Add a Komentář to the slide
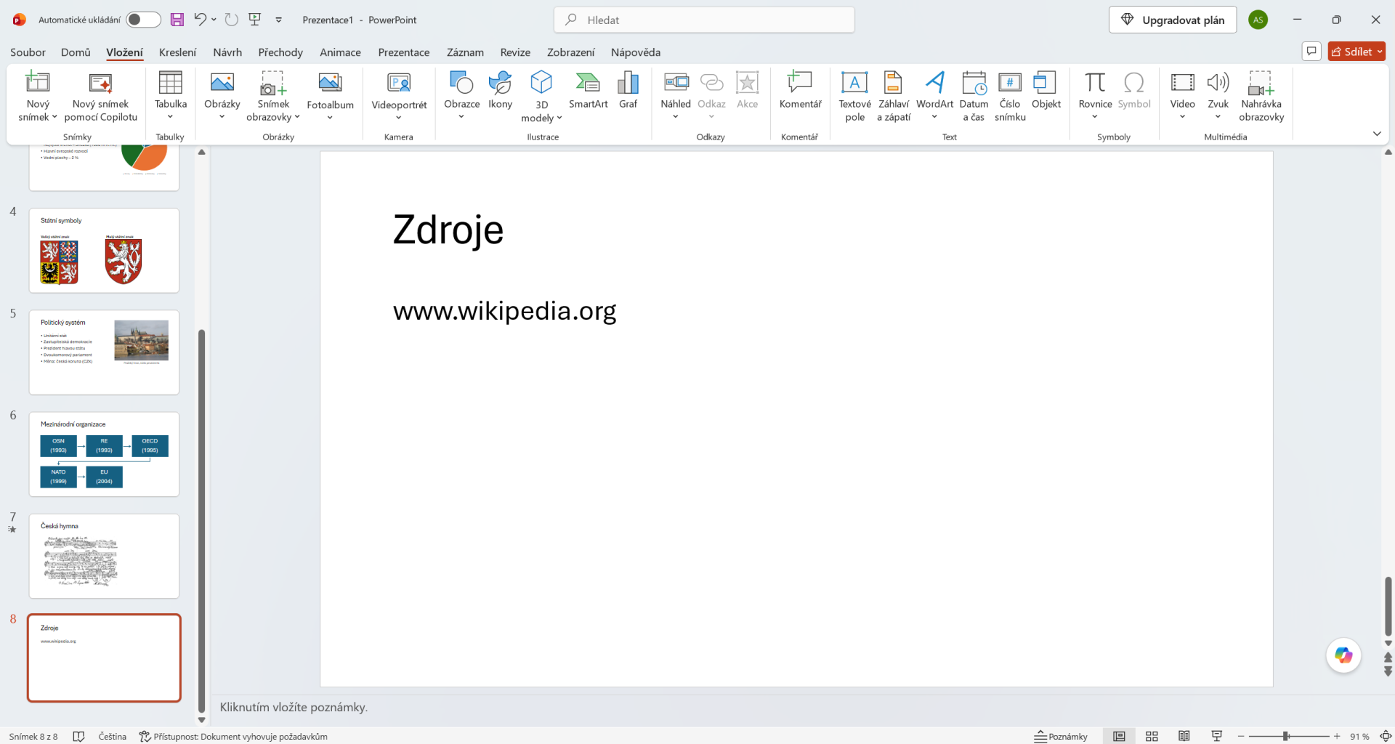This screenshot has width=1395, height=744. pyautogui.click(x=800, y=90)
